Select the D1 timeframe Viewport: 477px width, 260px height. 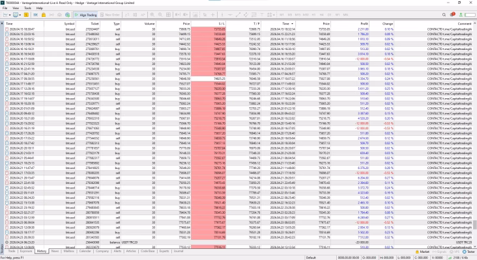pyautogui.click(x=330, y=14)
